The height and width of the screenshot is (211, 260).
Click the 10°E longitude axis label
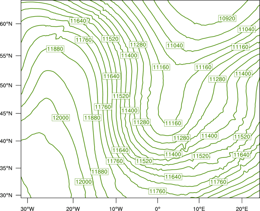click(199, 208)
